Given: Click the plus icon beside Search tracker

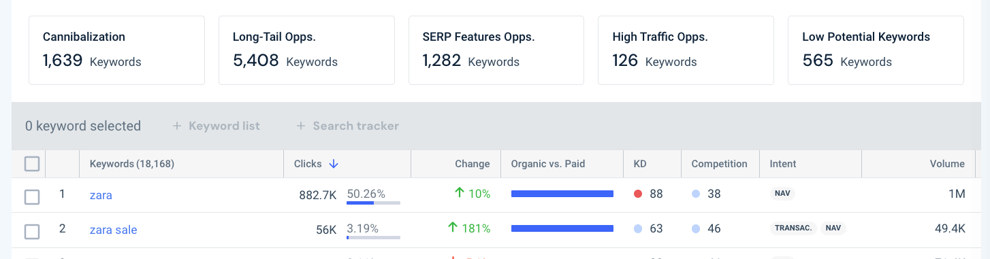Looking at the screenshot, I should [301, 126].
